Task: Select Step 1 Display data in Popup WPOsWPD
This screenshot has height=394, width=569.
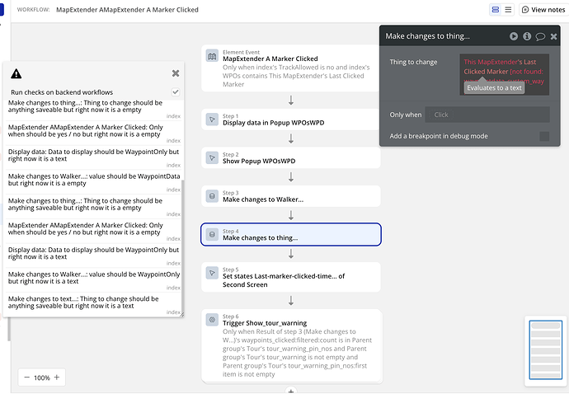Action: 291,120
